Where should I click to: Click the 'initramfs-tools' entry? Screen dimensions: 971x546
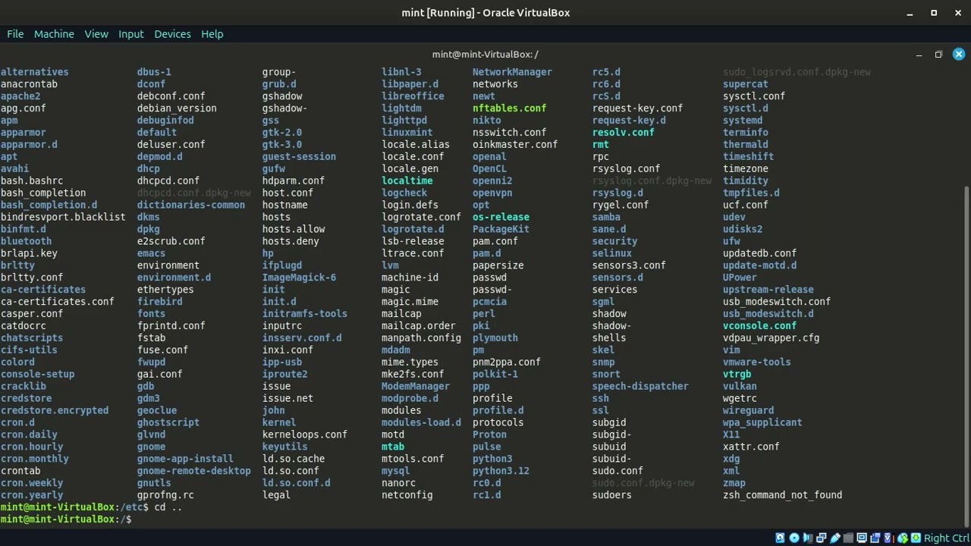coord(305,314)
